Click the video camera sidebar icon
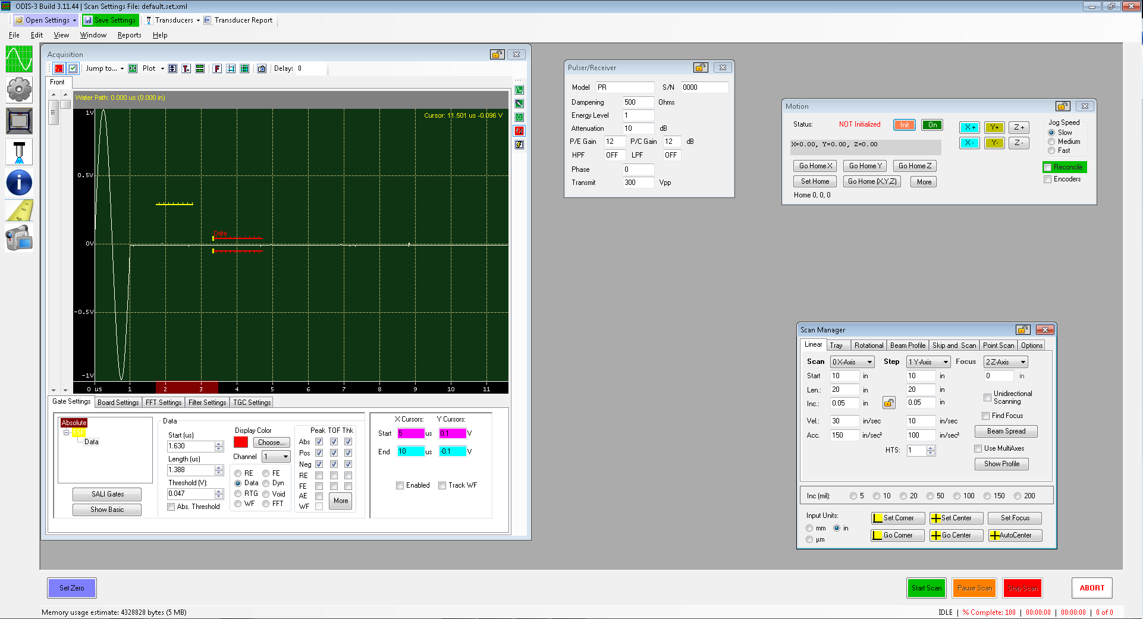 (x=19, y=238)
